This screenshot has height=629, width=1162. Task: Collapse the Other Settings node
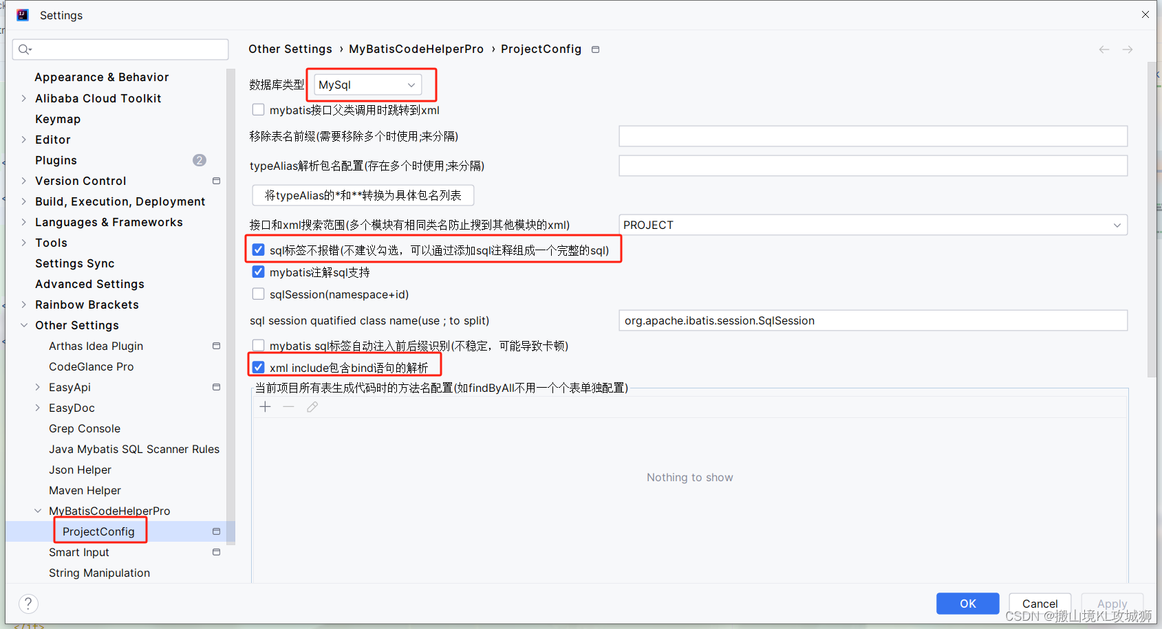point(24,325)
